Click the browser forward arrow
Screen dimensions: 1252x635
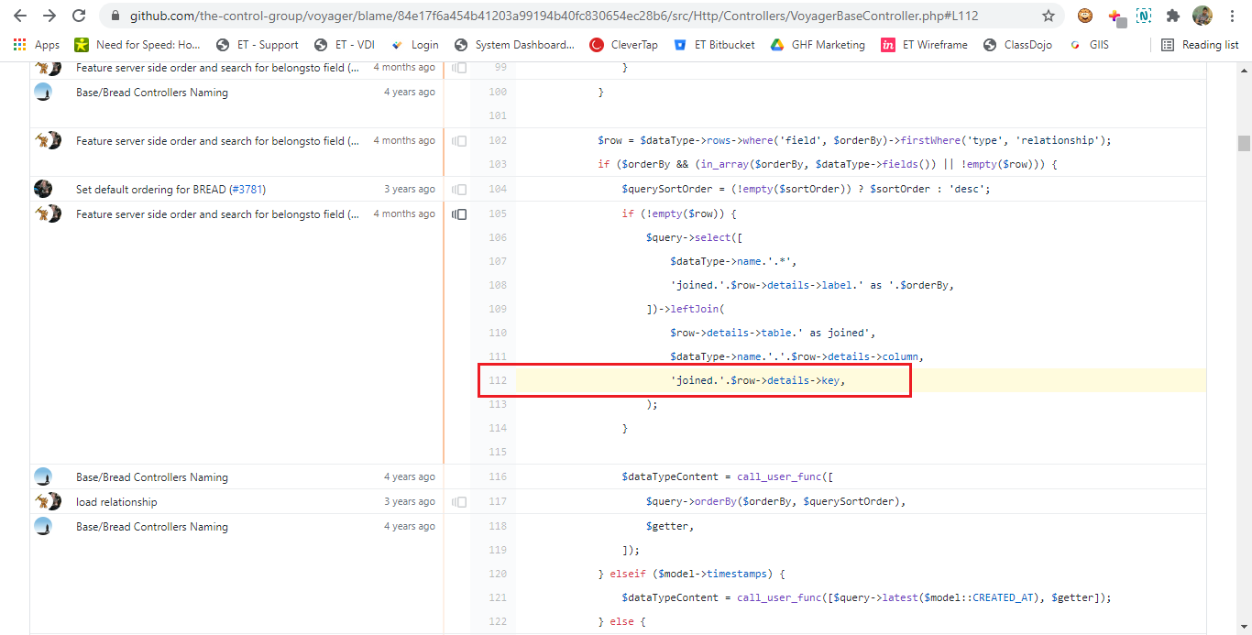click(49, 16)
